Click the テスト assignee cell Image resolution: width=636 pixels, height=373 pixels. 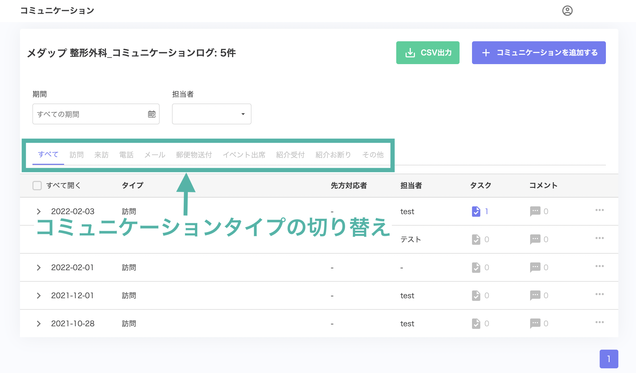[411, 239]
